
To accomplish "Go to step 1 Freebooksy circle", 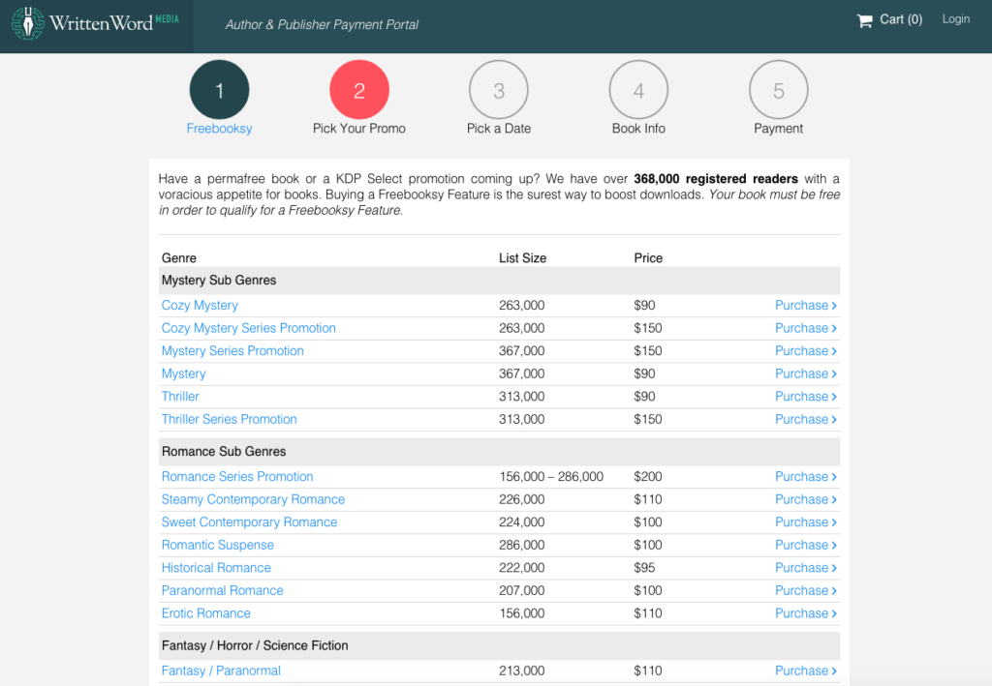I will point(219,90).
